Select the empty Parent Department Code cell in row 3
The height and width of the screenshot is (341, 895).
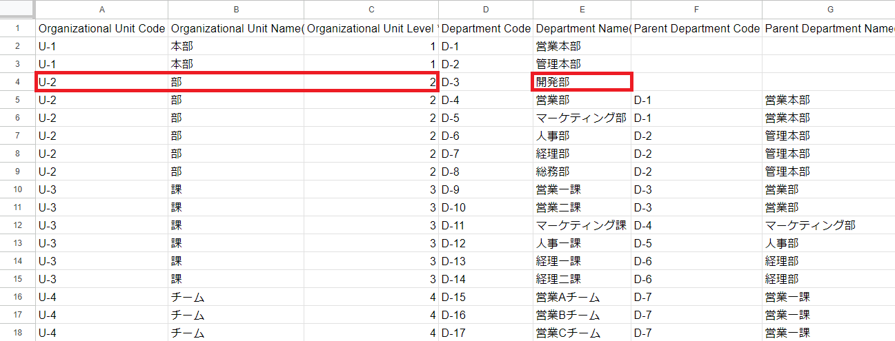point(696,64)
